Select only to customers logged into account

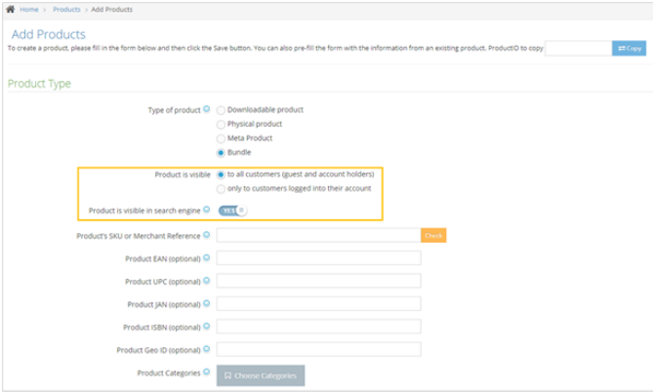221,188
